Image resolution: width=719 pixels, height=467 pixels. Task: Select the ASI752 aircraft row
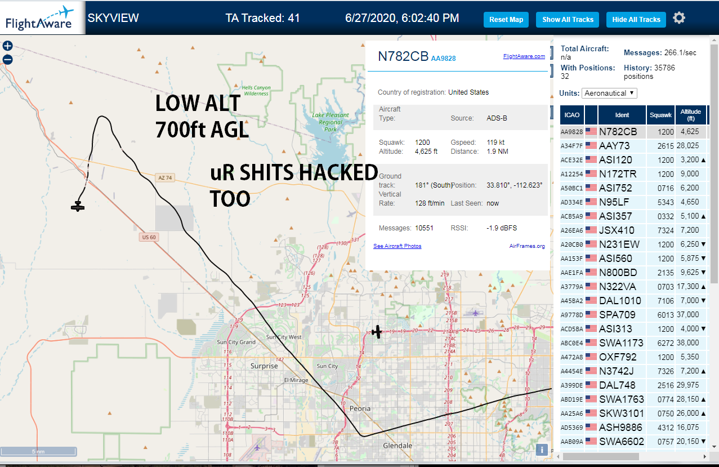pos(633,188)
